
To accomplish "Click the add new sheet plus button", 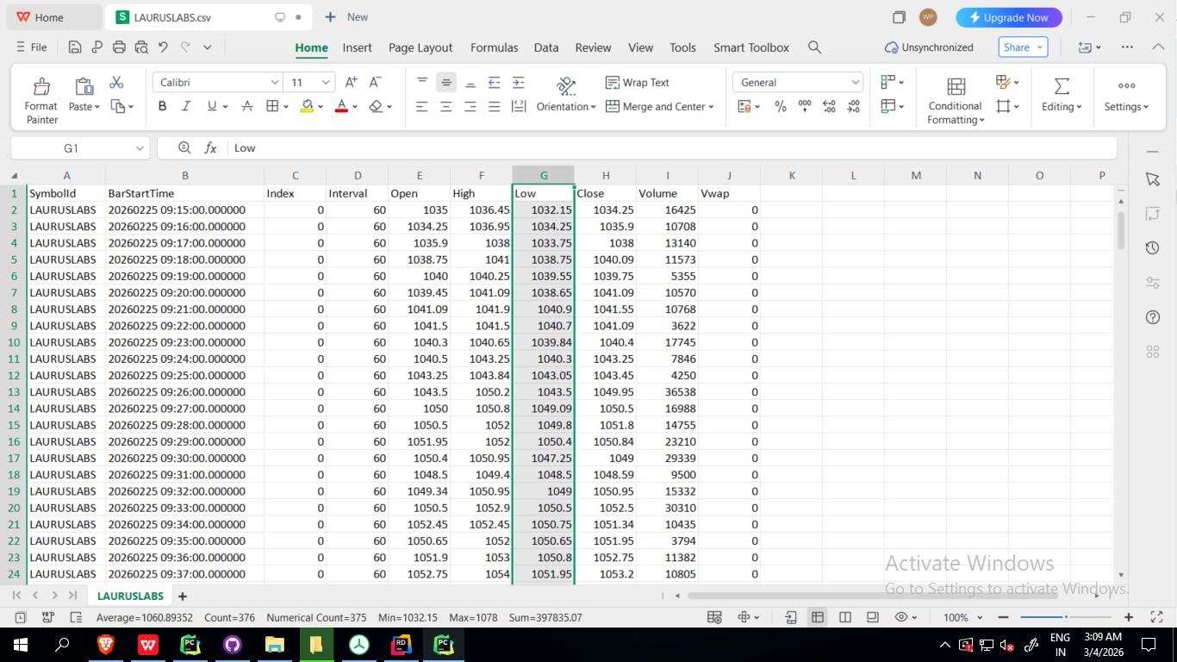I will point(182,596).
